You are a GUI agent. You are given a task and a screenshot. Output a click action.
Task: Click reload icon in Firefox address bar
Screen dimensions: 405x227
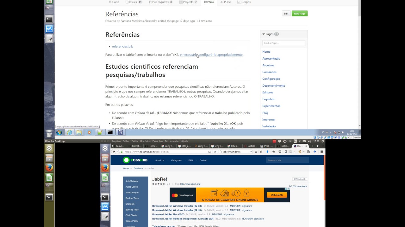pos(215,152)
